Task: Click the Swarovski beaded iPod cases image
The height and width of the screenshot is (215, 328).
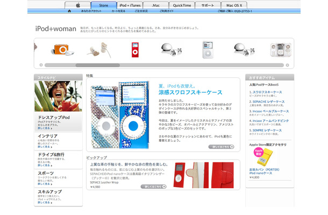Action: pyautogui.click(x=120, y=115)
